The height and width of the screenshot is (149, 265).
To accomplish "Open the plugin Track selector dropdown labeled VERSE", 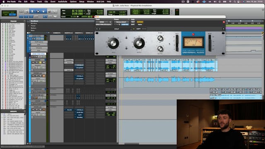I will pos(104,22).
